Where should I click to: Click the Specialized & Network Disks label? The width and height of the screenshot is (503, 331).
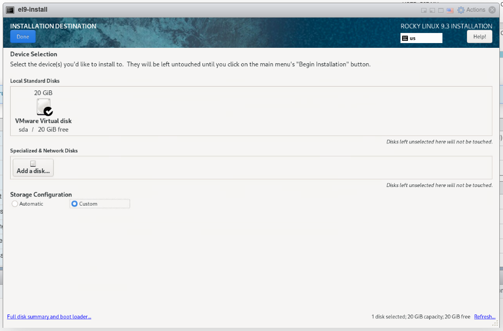point(44,151)
